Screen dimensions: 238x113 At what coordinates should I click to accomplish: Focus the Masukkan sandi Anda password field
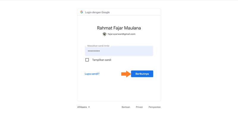[119, 51]
